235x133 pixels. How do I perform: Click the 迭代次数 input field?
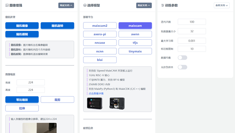(x=192, y=22)
